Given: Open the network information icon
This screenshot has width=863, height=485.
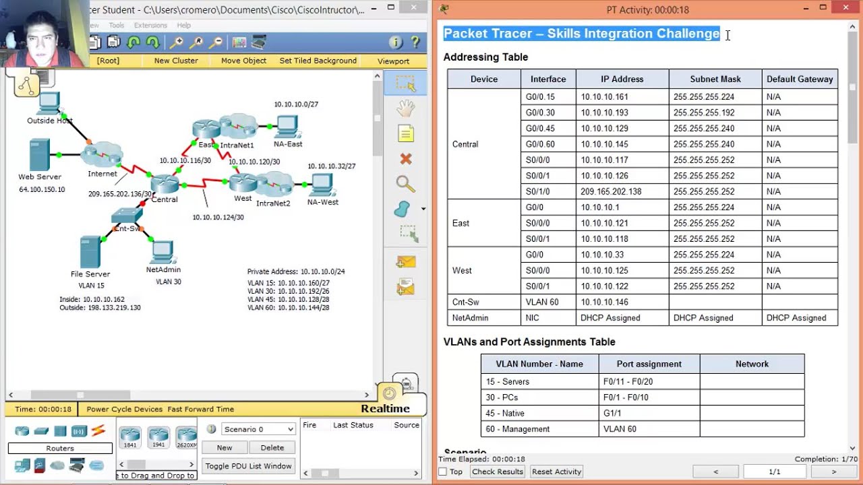Looking at the screenshot, I should [x=396, y=42].
